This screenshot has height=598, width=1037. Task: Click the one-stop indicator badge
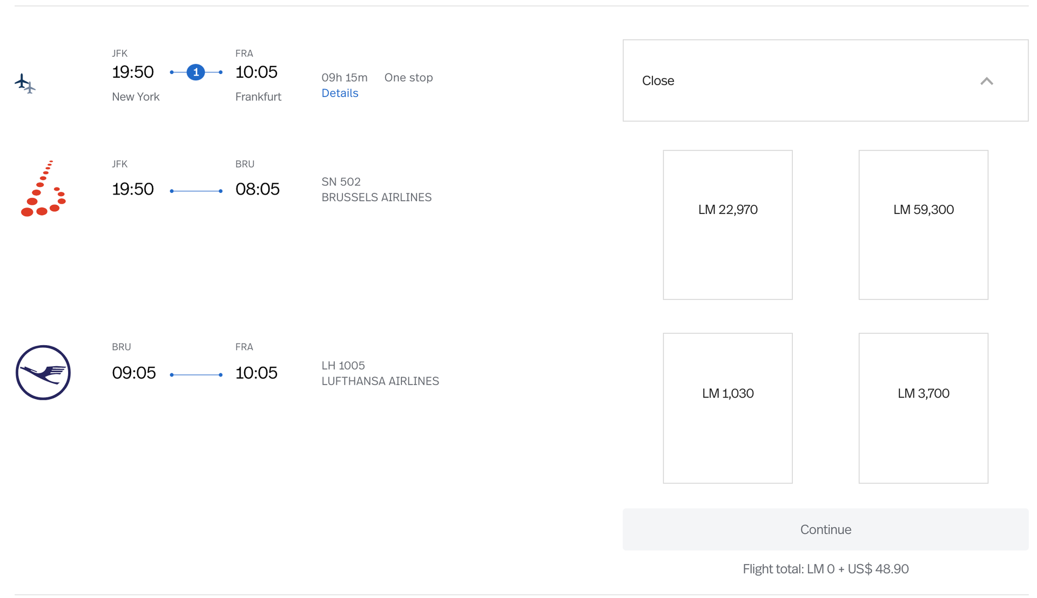pyautogui.click(x=196, y=71)
